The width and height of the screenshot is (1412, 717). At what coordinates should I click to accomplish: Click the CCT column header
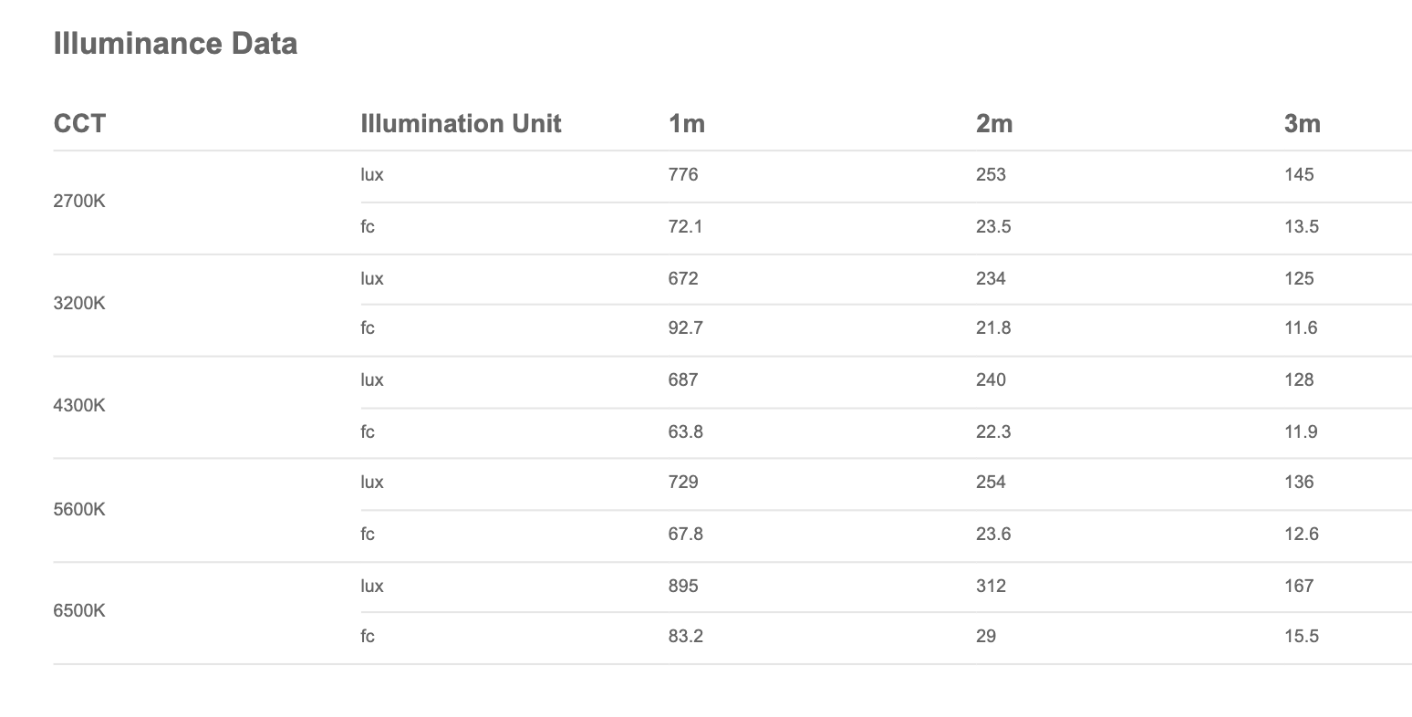click(x=79, y=123)
